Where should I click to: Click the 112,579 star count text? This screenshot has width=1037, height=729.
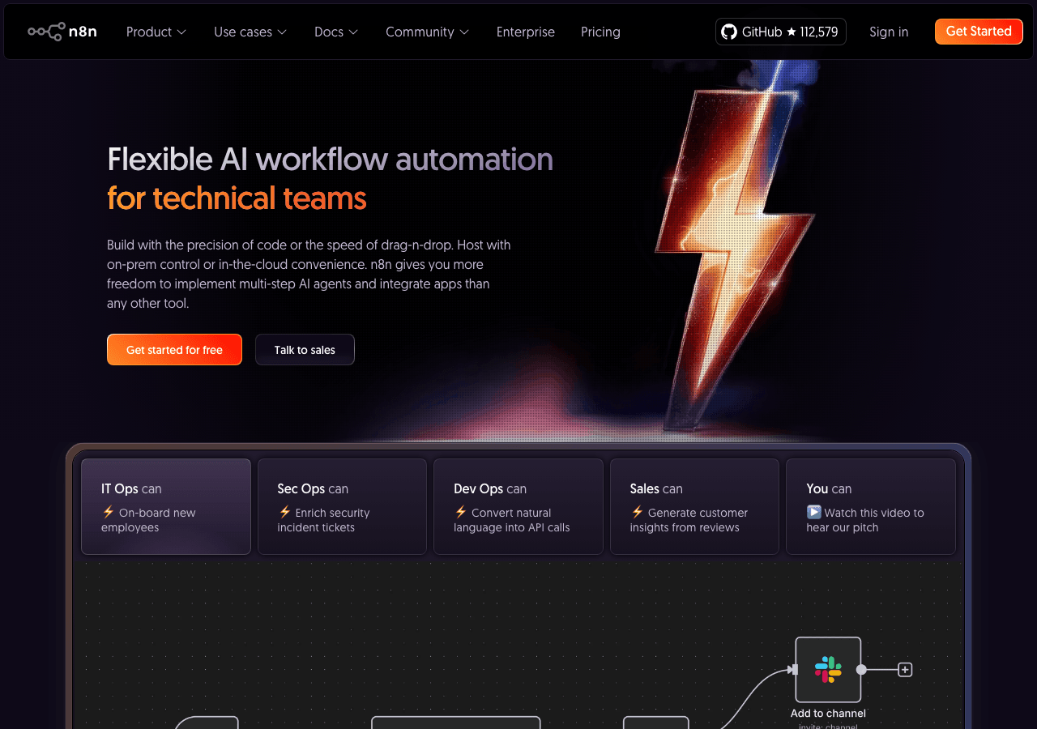tap(818, 32)
